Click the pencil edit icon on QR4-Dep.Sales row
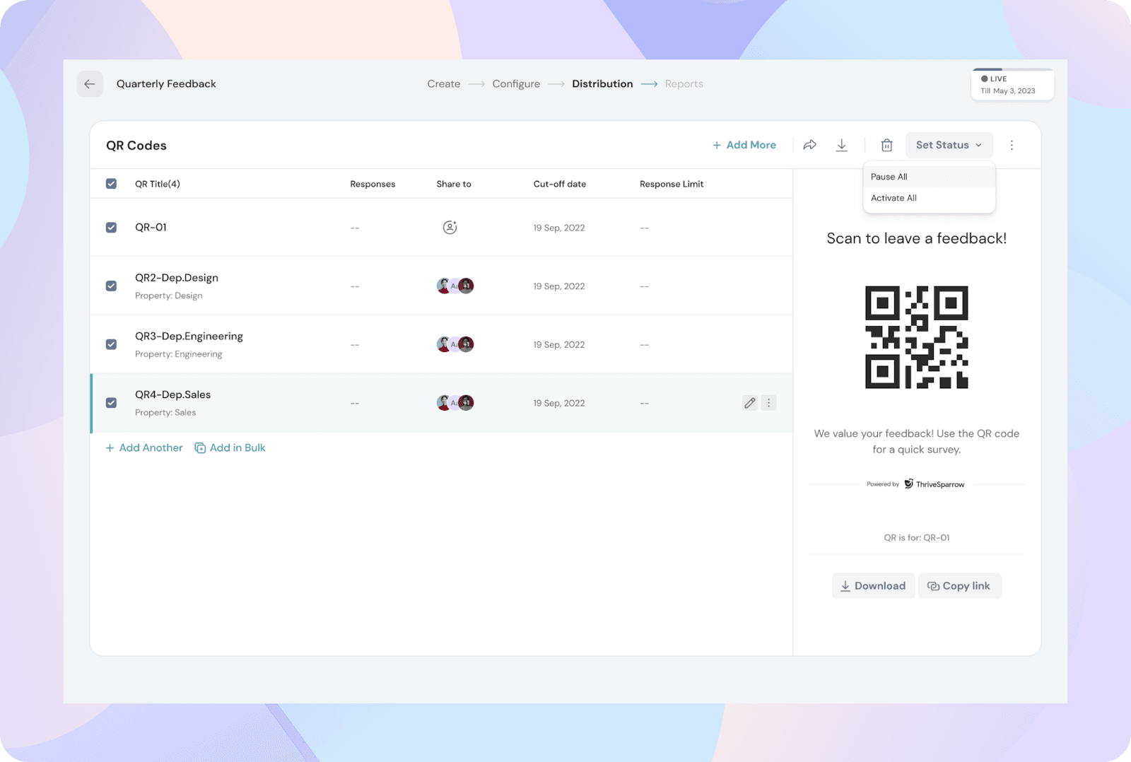The image size is (1131, 762). click(749, 403)
